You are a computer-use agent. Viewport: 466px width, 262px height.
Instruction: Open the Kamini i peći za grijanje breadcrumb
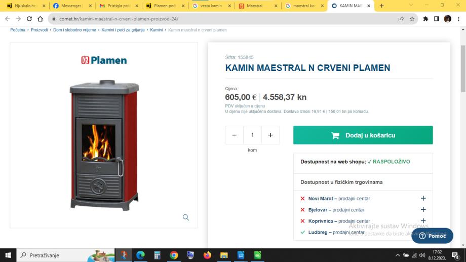(x=123, y=30)
